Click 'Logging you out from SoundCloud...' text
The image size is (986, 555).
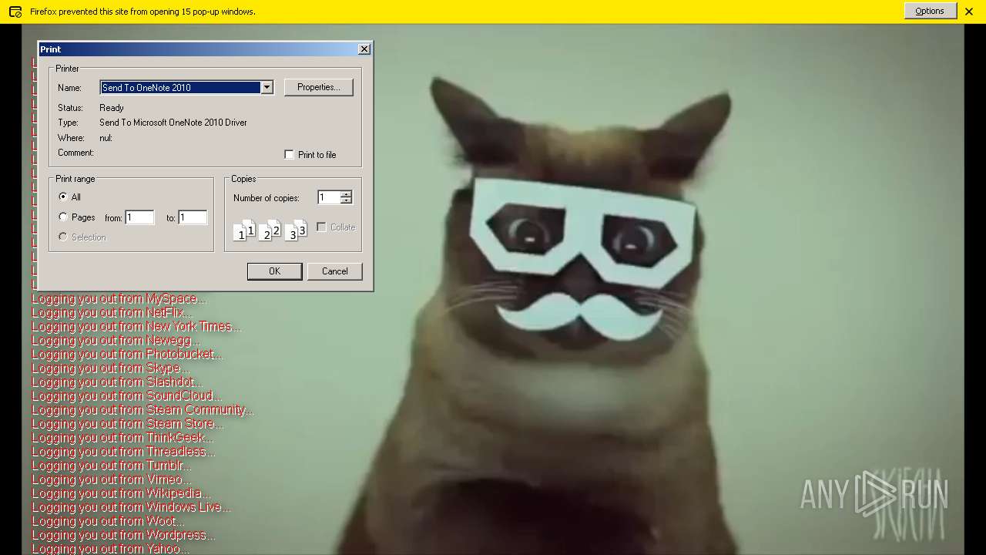126,395
